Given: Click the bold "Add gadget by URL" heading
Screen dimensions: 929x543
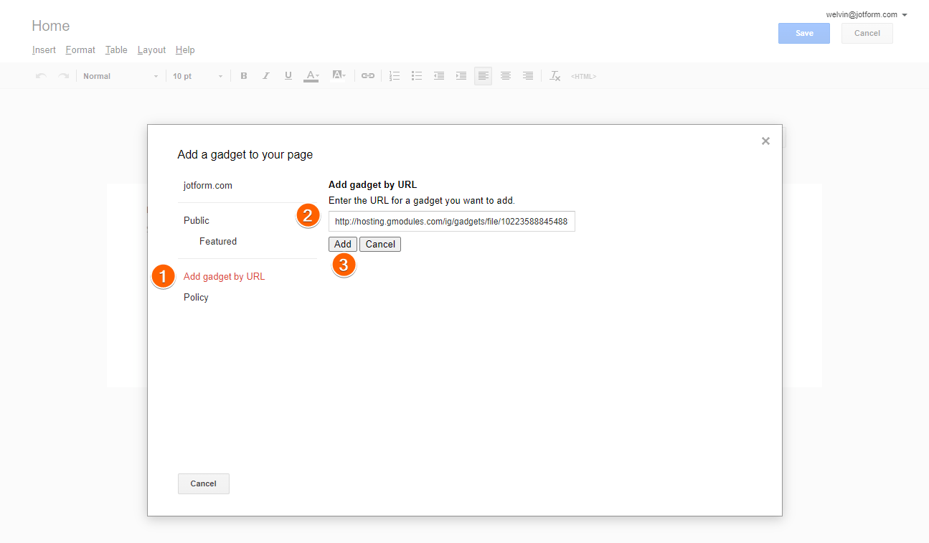Looking at the screenshot, I should tap(372, 184).
